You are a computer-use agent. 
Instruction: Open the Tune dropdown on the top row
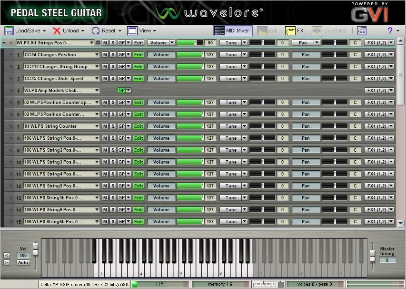tap(244, 43)
